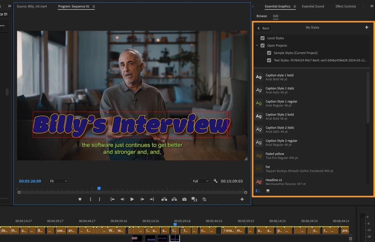
Task: Add a marker in Program Monitor
Action: pos(80,199)
